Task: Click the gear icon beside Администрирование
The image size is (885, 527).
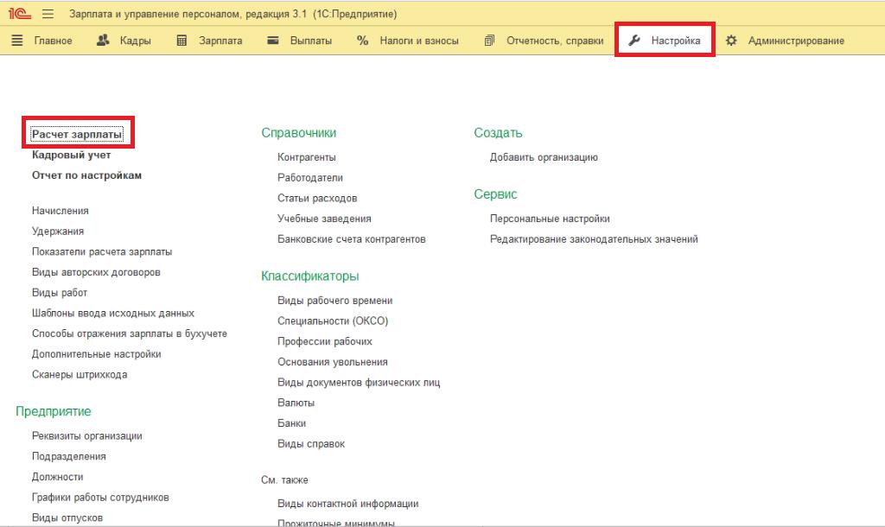Action: (732, 41)
